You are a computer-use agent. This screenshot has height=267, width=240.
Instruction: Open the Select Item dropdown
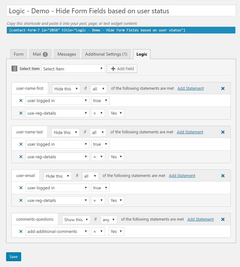(x=73, y=69)
